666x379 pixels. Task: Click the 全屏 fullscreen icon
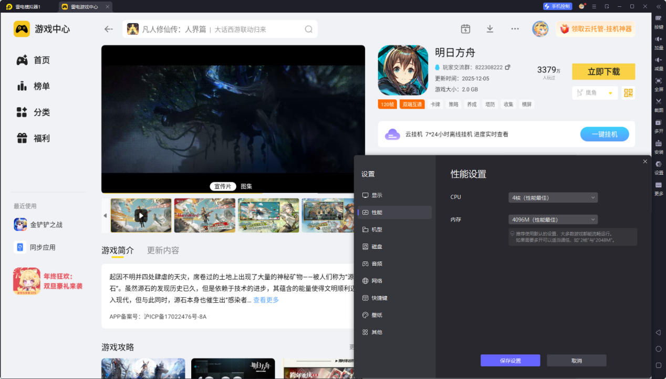coord(659,80)
